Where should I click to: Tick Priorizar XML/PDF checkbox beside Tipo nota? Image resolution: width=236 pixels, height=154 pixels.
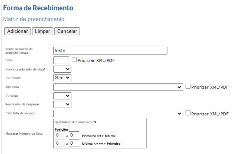tap(188, 87)
